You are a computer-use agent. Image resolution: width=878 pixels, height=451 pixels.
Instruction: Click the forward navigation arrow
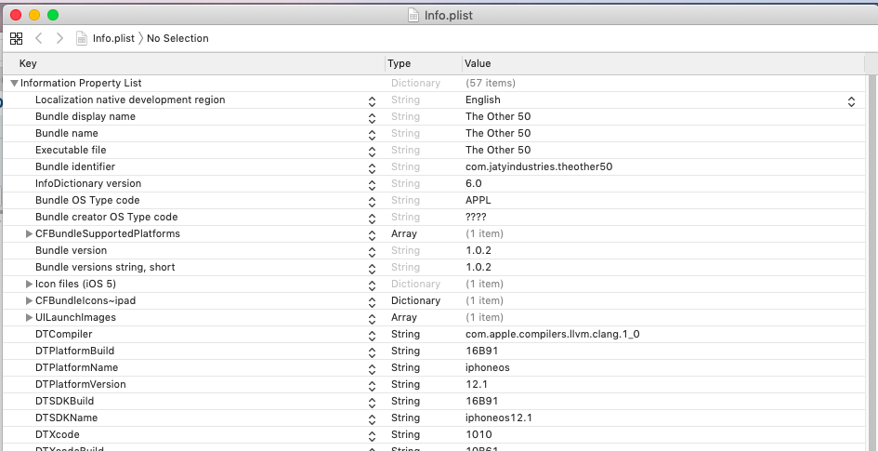(59, 38)
